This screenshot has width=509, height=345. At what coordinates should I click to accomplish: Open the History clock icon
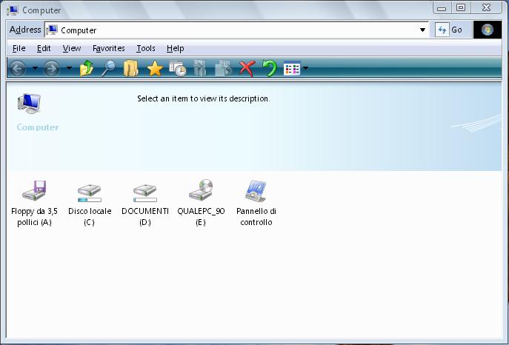[x=178, y=68]
